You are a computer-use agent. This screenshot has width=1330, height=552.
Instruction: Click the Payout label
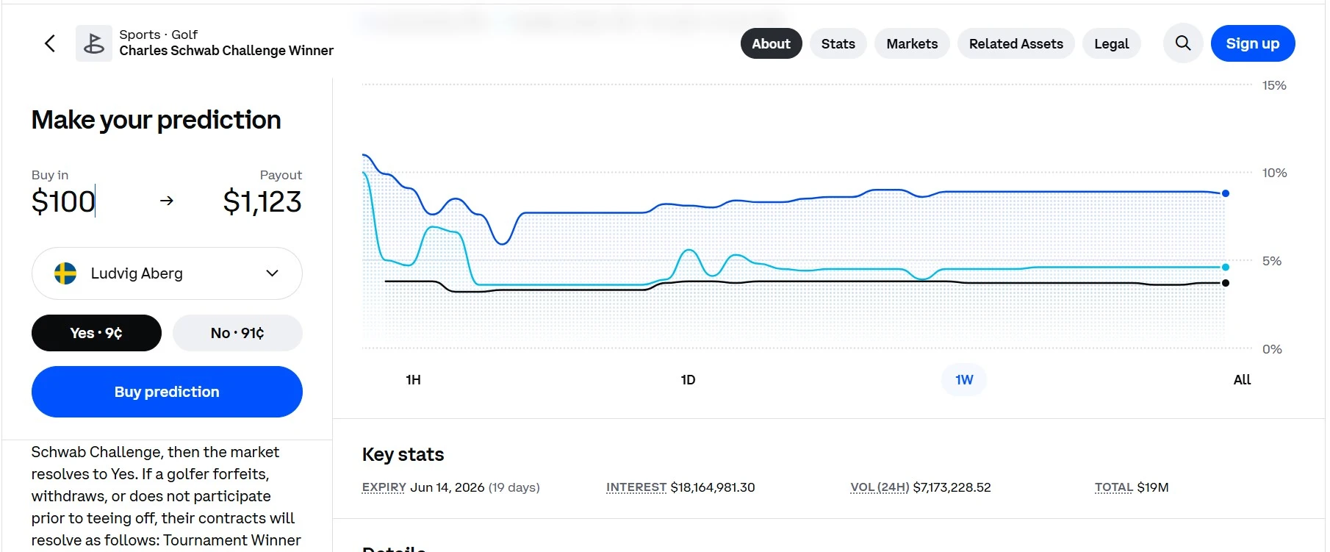point(281,175)
